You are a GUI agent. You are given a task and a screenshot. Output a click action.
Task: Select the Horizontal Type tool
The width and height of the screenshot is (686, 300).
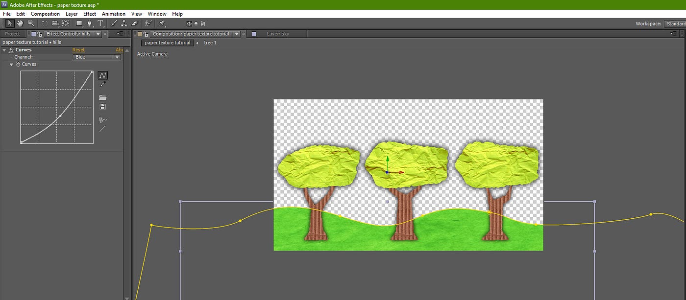point(100,23)
